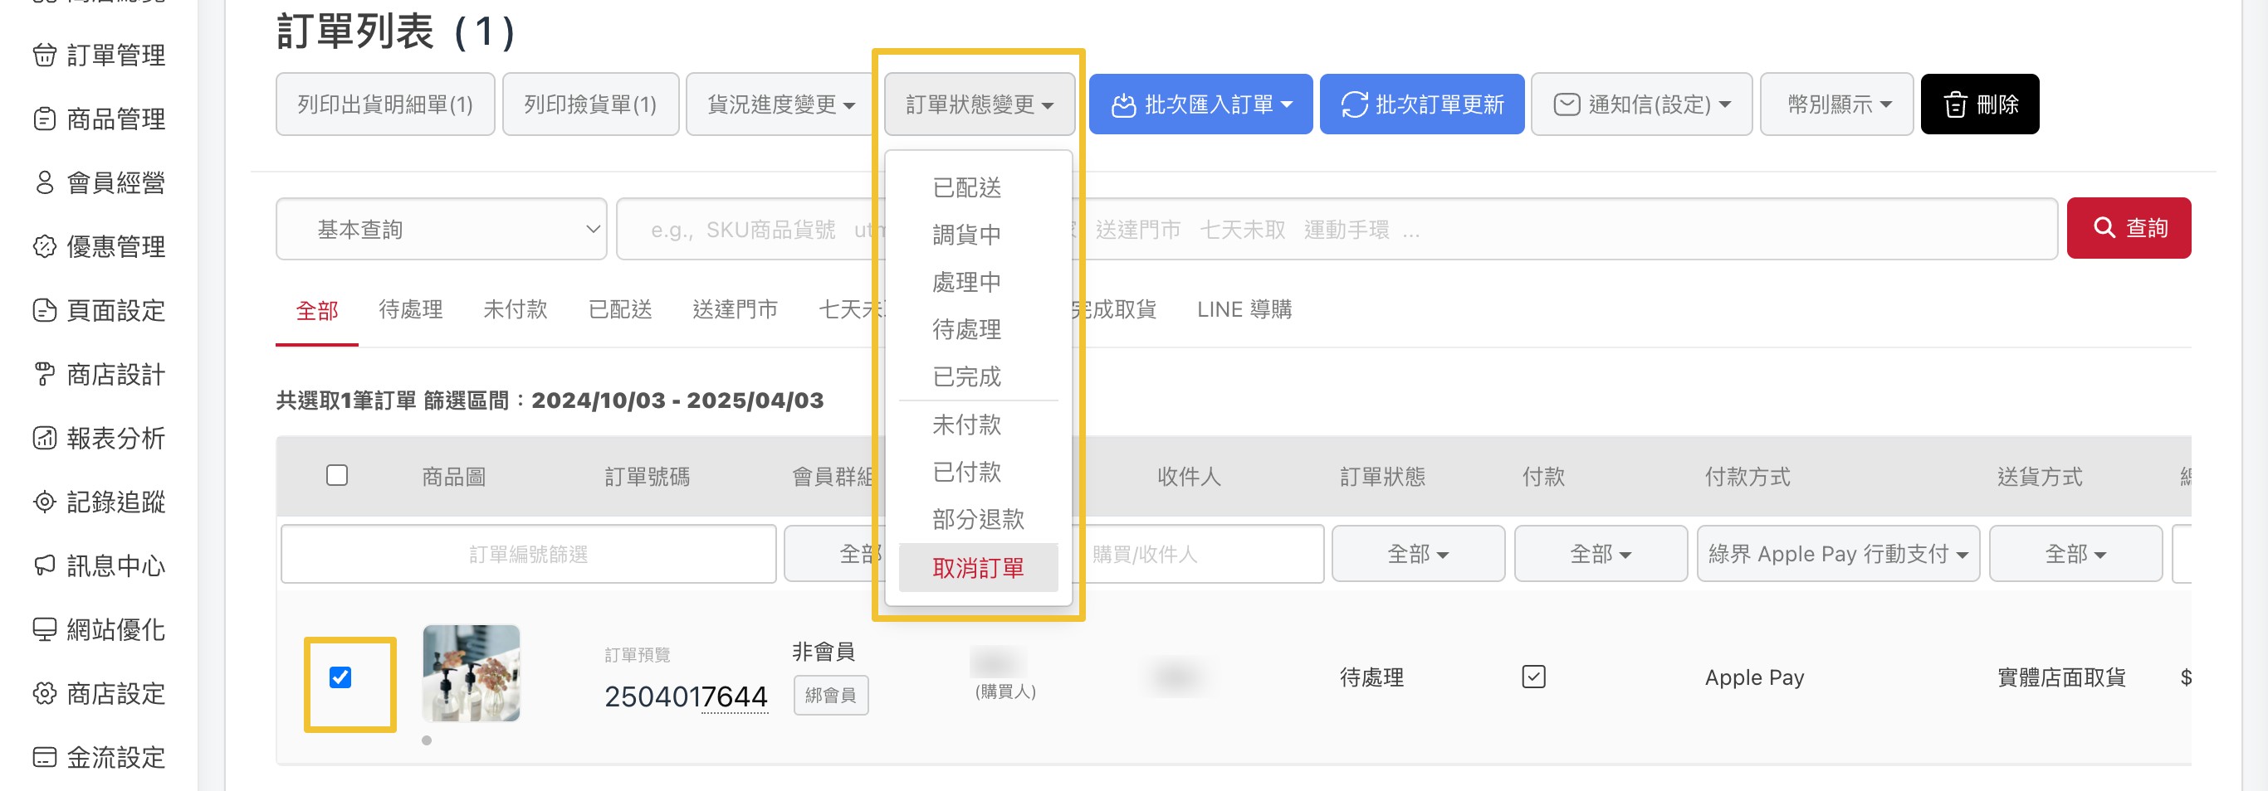Click 列印出貨明細單(1) button
This screenshot has width=2268, height=791.
coord(384,104)
